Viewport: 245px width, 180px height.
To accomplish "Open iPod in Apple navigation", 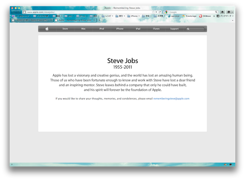I will click(102, 29).
